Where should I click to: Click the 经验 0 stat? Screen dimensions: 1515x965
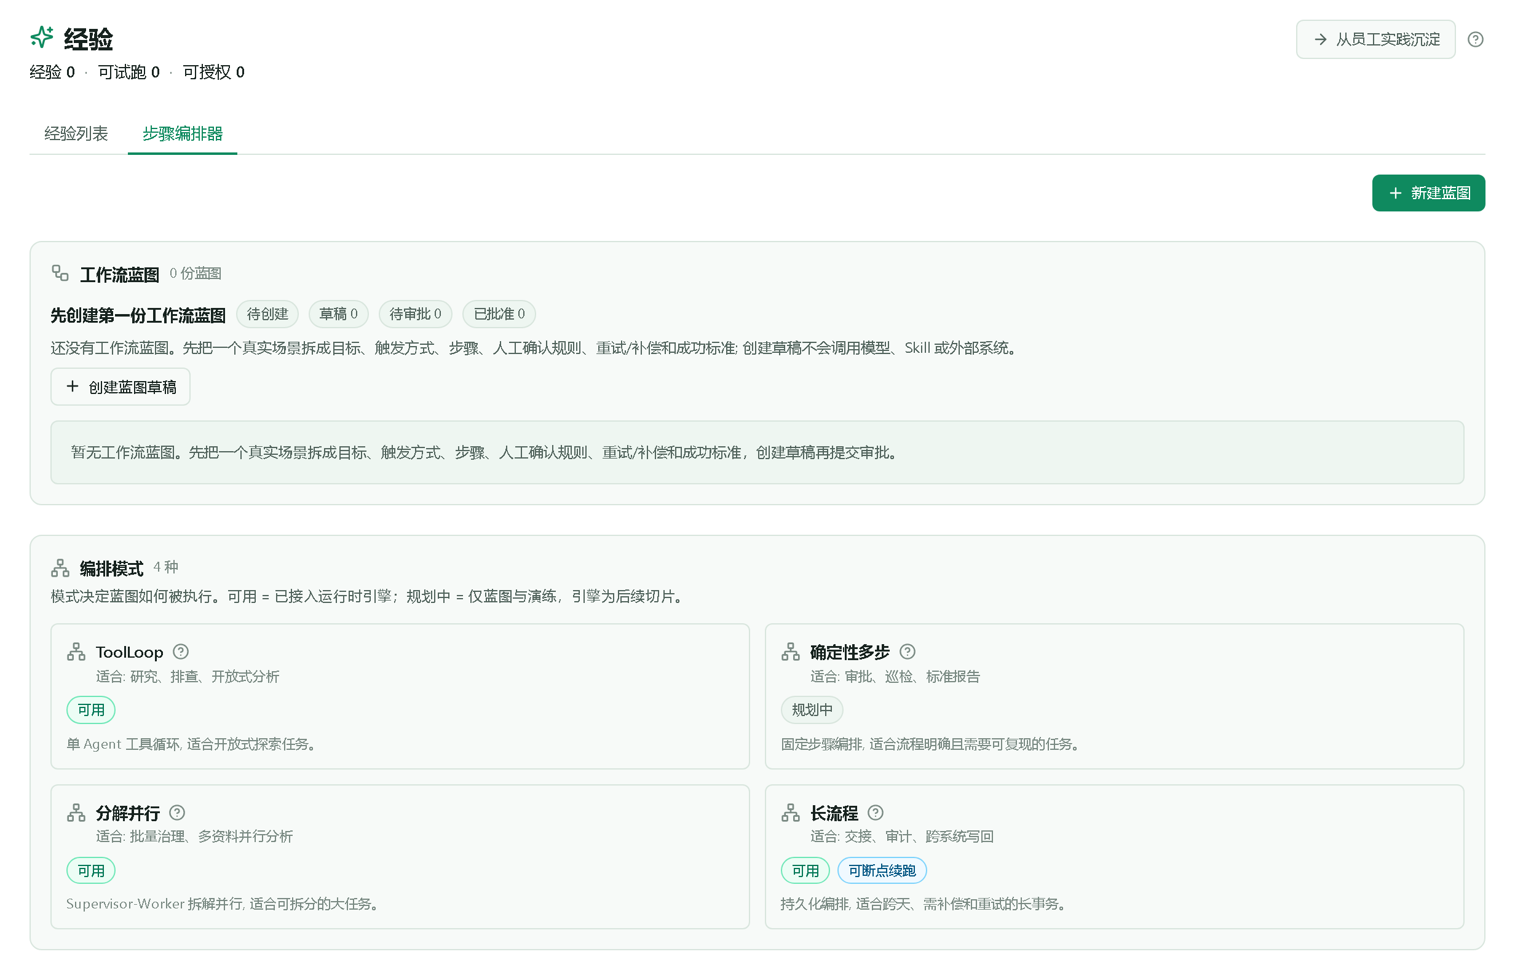point(52,73)
